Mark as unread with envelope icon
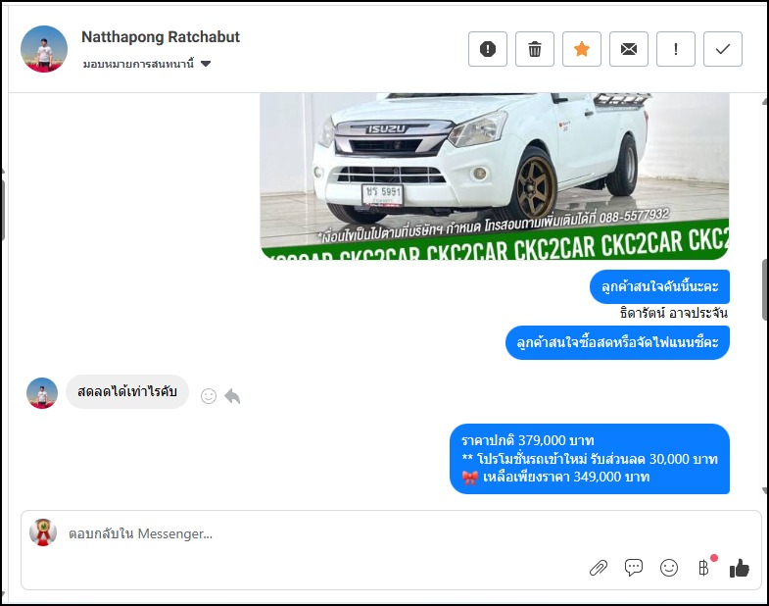 point(629,49)
